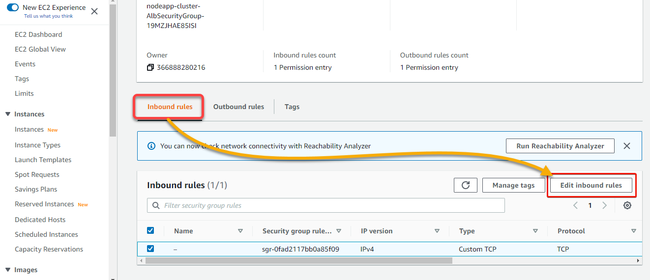The width and height of the screenshot is (650, 280).
Task: Open Capacity Reservations
Action: pos(49,249)
